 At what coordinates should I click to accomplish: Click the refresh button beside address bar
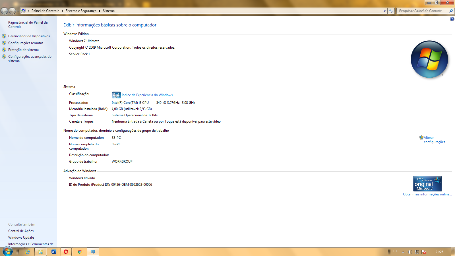(x=391, y=11)
